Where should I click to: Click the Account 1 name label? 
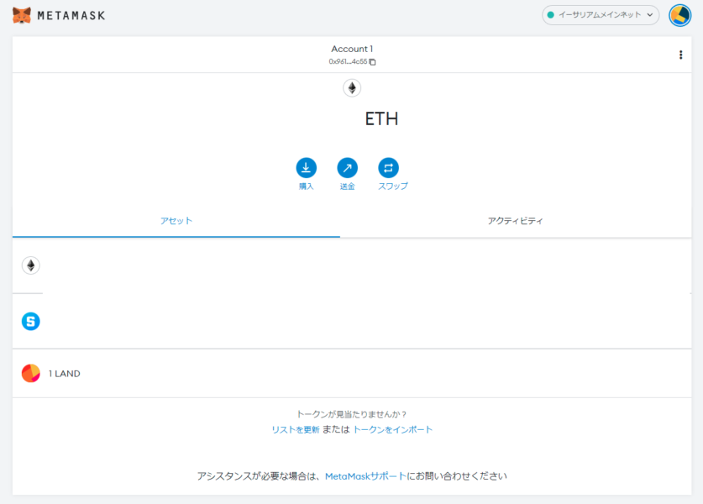pyautogui.click(x=352, y=49)
